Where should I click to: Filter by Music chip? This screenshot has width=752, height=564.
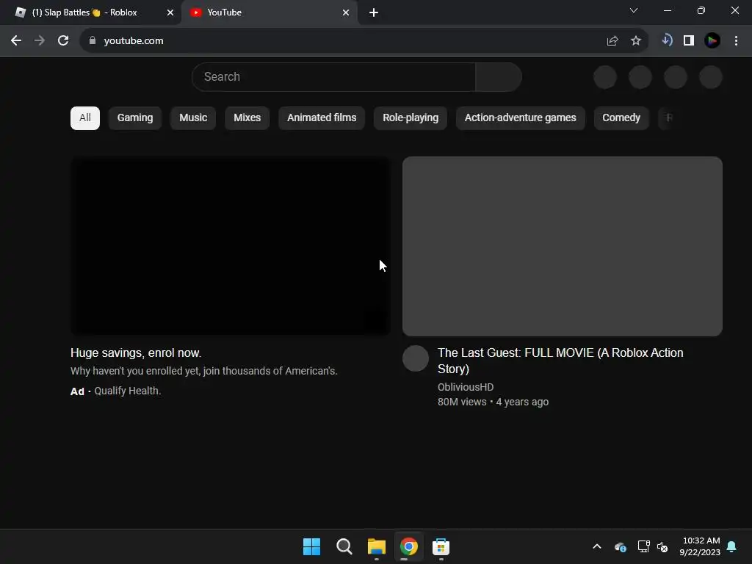[x=193, y=118]
